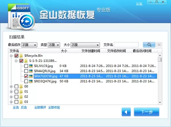Click the folder icon for 03
Viewport: 171px width, 127px height.
(21, 102)
